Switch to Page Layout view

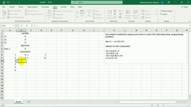(x=158, y=105)
